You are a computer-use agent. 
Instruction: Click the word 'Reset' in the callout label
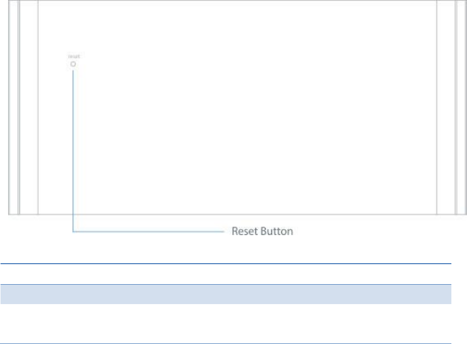(243, 232)
